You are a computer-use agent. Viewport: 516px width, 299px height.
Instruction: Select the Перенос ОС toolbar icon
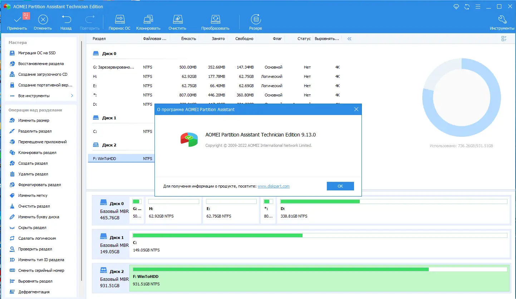point(119,21)
